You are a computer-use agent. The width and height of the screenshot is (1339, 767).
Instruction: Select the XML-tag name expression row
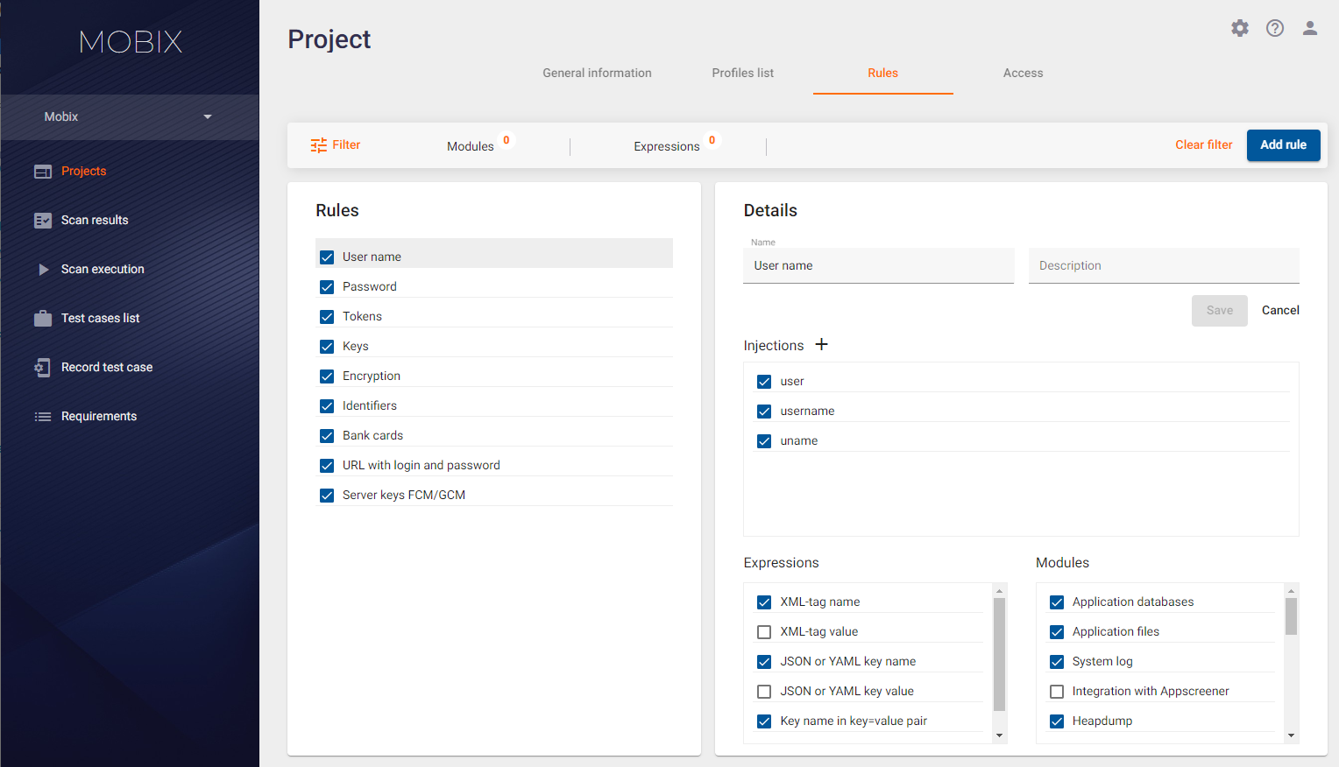click(869, 602)
